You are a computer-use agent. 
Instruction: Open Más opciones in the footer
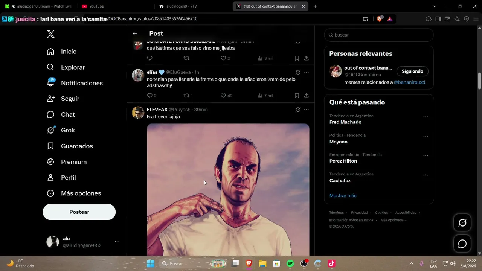[x=393, y=220]
